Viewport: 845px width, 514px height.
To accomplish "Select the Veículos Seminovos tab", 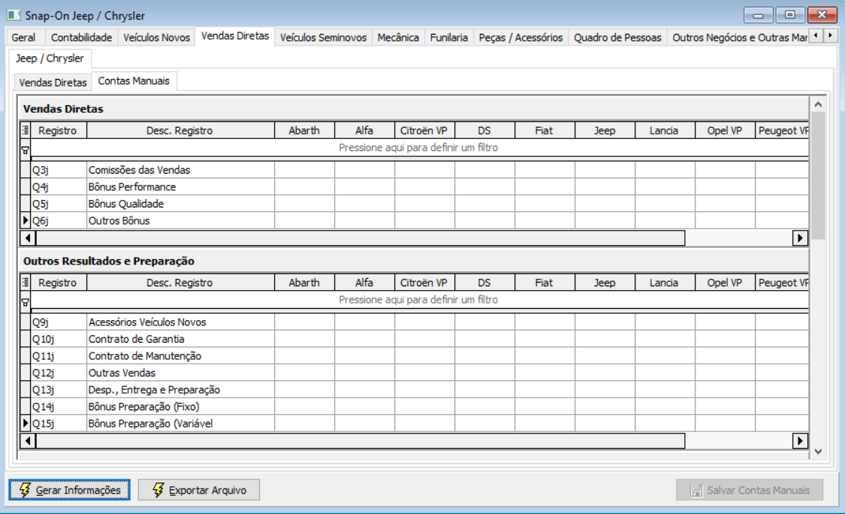I will pyautogui.click(x=323, y=38).
